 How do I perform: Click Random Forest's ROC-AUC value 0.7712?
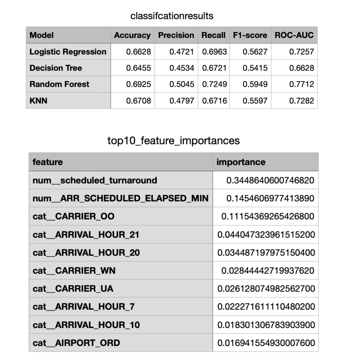(x=301, y=84)
